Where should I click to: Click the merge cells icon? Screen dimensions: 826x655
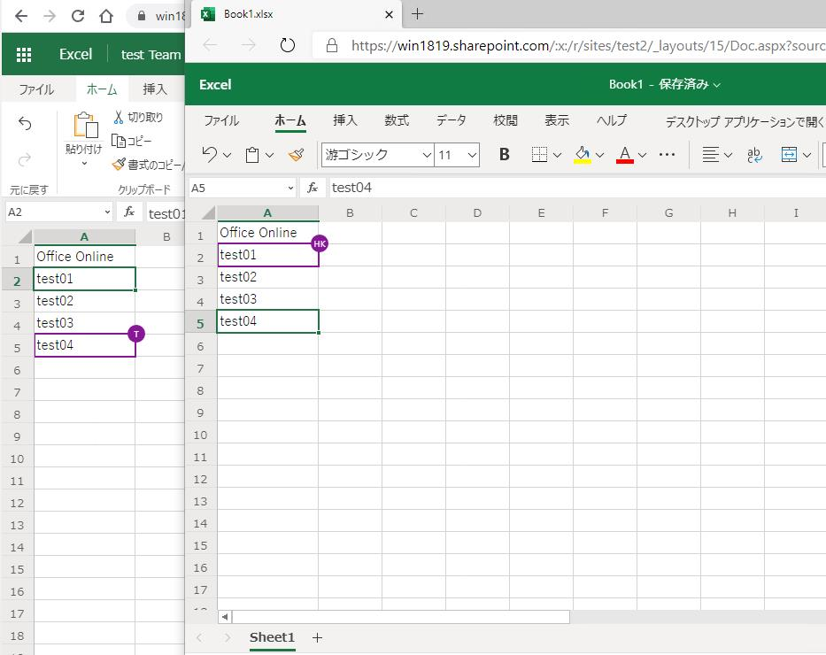tap(789, 155)
